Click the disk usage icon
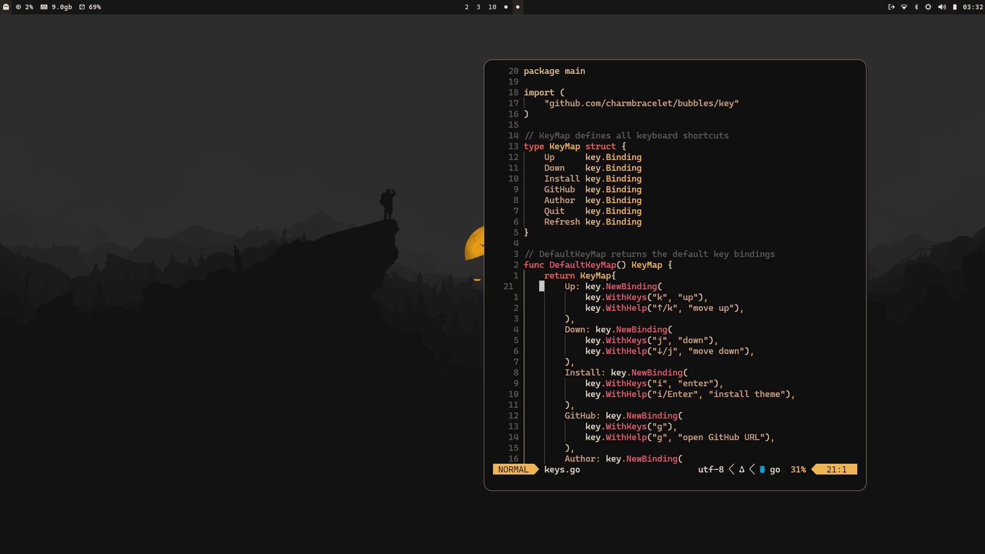The width and height of the screenshot is (985, 554). click(82, 7)
